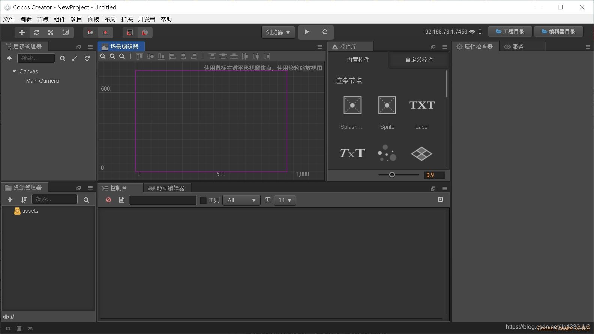Viewport: 594px width, 334px height.
Task: Select the tiled map widget icon
Action: [421, 154]
